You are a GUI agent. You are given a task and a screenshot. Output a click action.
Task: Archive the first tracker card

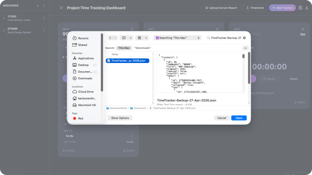coord(69,151)
